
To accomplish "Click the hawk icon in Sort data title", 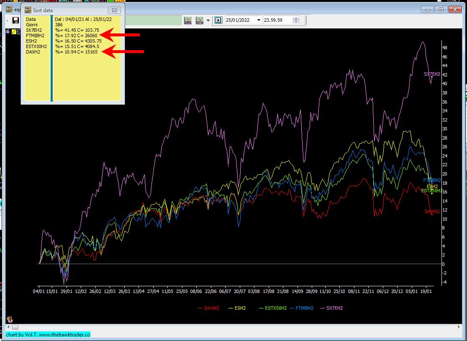I will [28, 10].
